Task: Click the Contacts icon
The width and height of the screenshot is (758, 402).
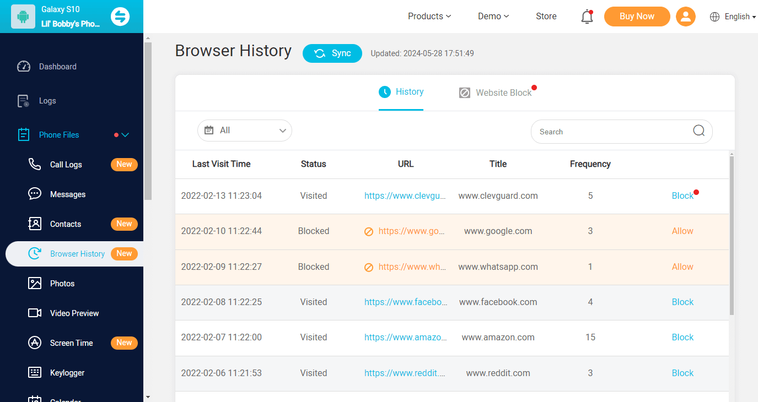Action: [x=35, y=224]
